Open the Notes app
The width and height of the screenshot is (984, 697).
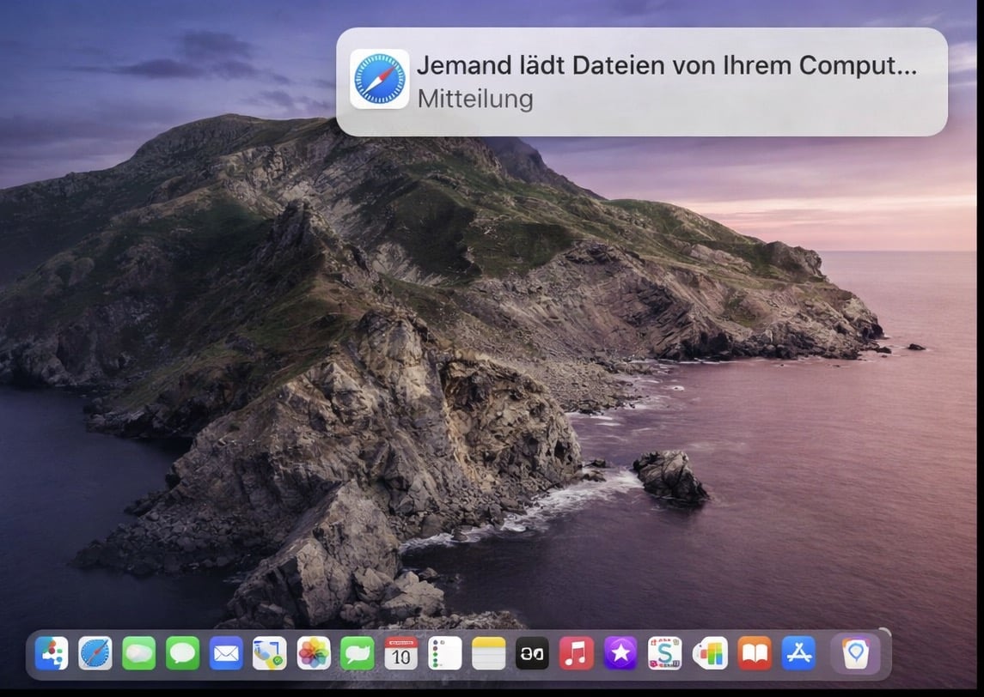(x=487, y=654)
